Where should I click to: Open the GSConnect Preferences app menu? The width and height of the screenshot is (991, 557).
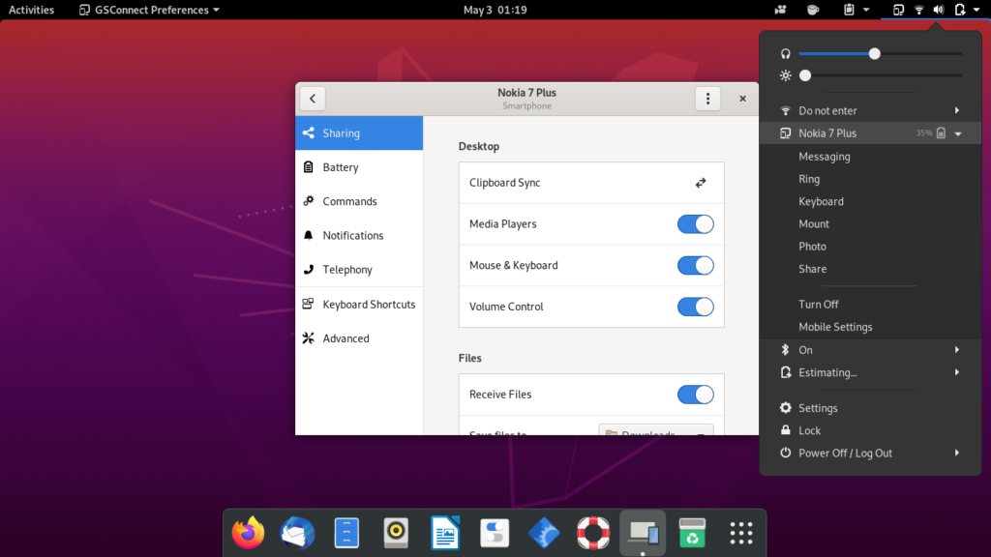[150, 10]
